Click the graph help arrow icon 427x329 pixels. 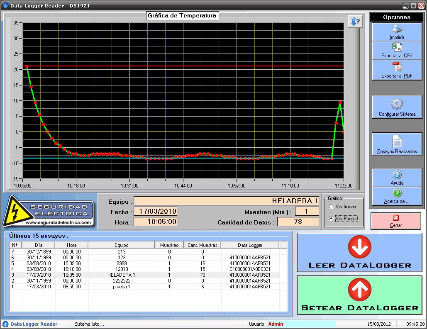pyautogui.click(x=354, y=22)
